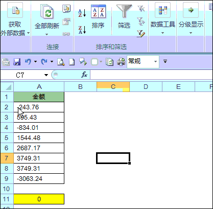Click the Clear filter icon
The width and height of the screenshot is (213, 209).
coord(141,9)
